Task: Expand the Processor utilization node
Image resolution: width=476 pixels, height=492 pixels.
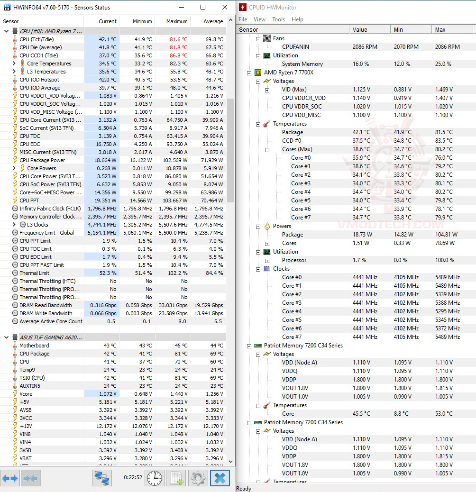Action: click(267, 261)
